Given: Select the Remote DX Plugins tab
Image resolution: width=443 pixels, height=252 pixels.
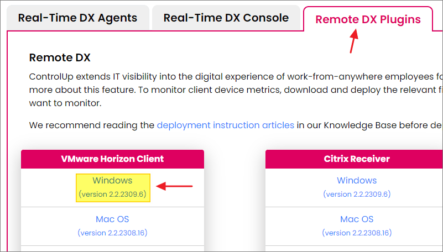Looking at the screenshot, I should point(368,20).
